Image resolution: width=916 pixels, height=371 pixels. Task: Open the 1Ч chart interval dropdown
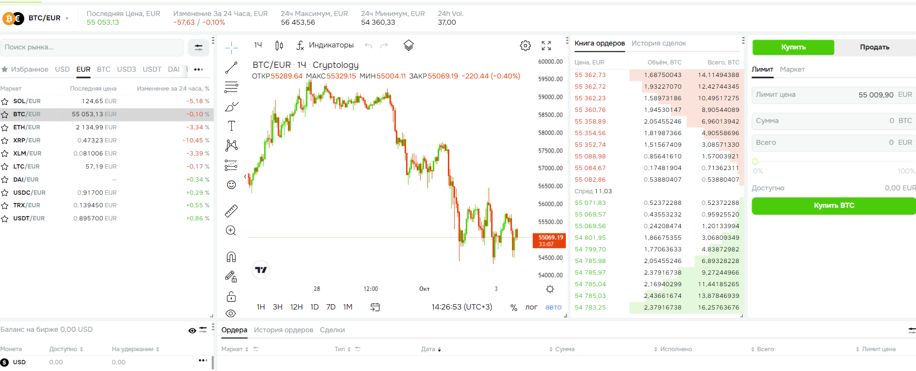point(258,45)
